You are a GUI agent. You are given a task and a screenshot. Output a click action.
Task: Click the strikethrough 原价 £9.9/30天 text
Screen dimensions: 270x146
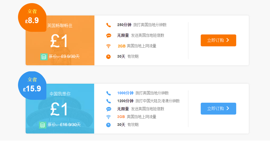(x=64, y=57)
